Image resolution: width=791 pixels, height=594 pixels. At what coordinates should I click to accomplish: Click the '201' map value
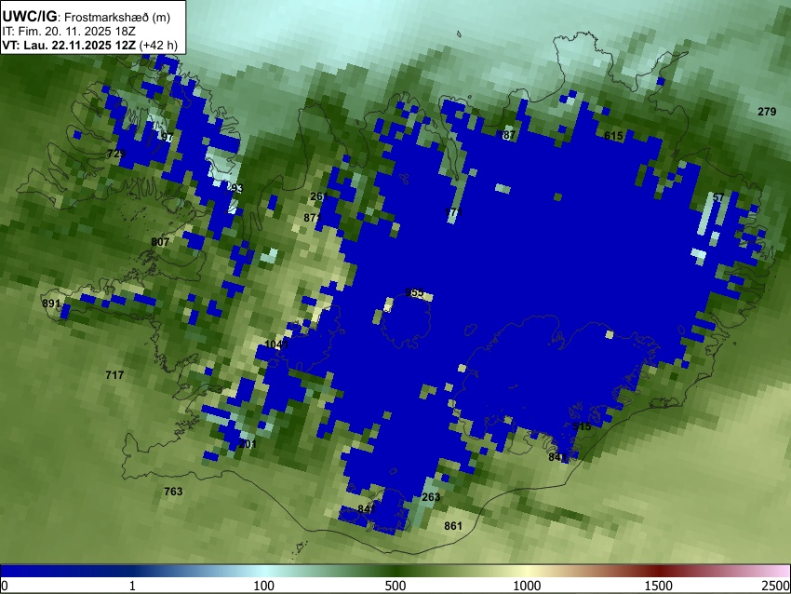click(x=248, y=443)
